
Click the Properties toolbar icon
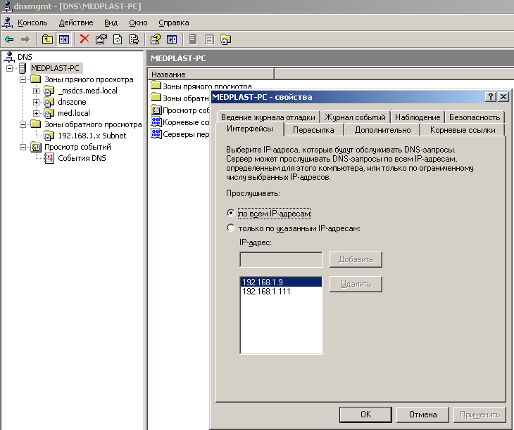click(x=101, y=39)
